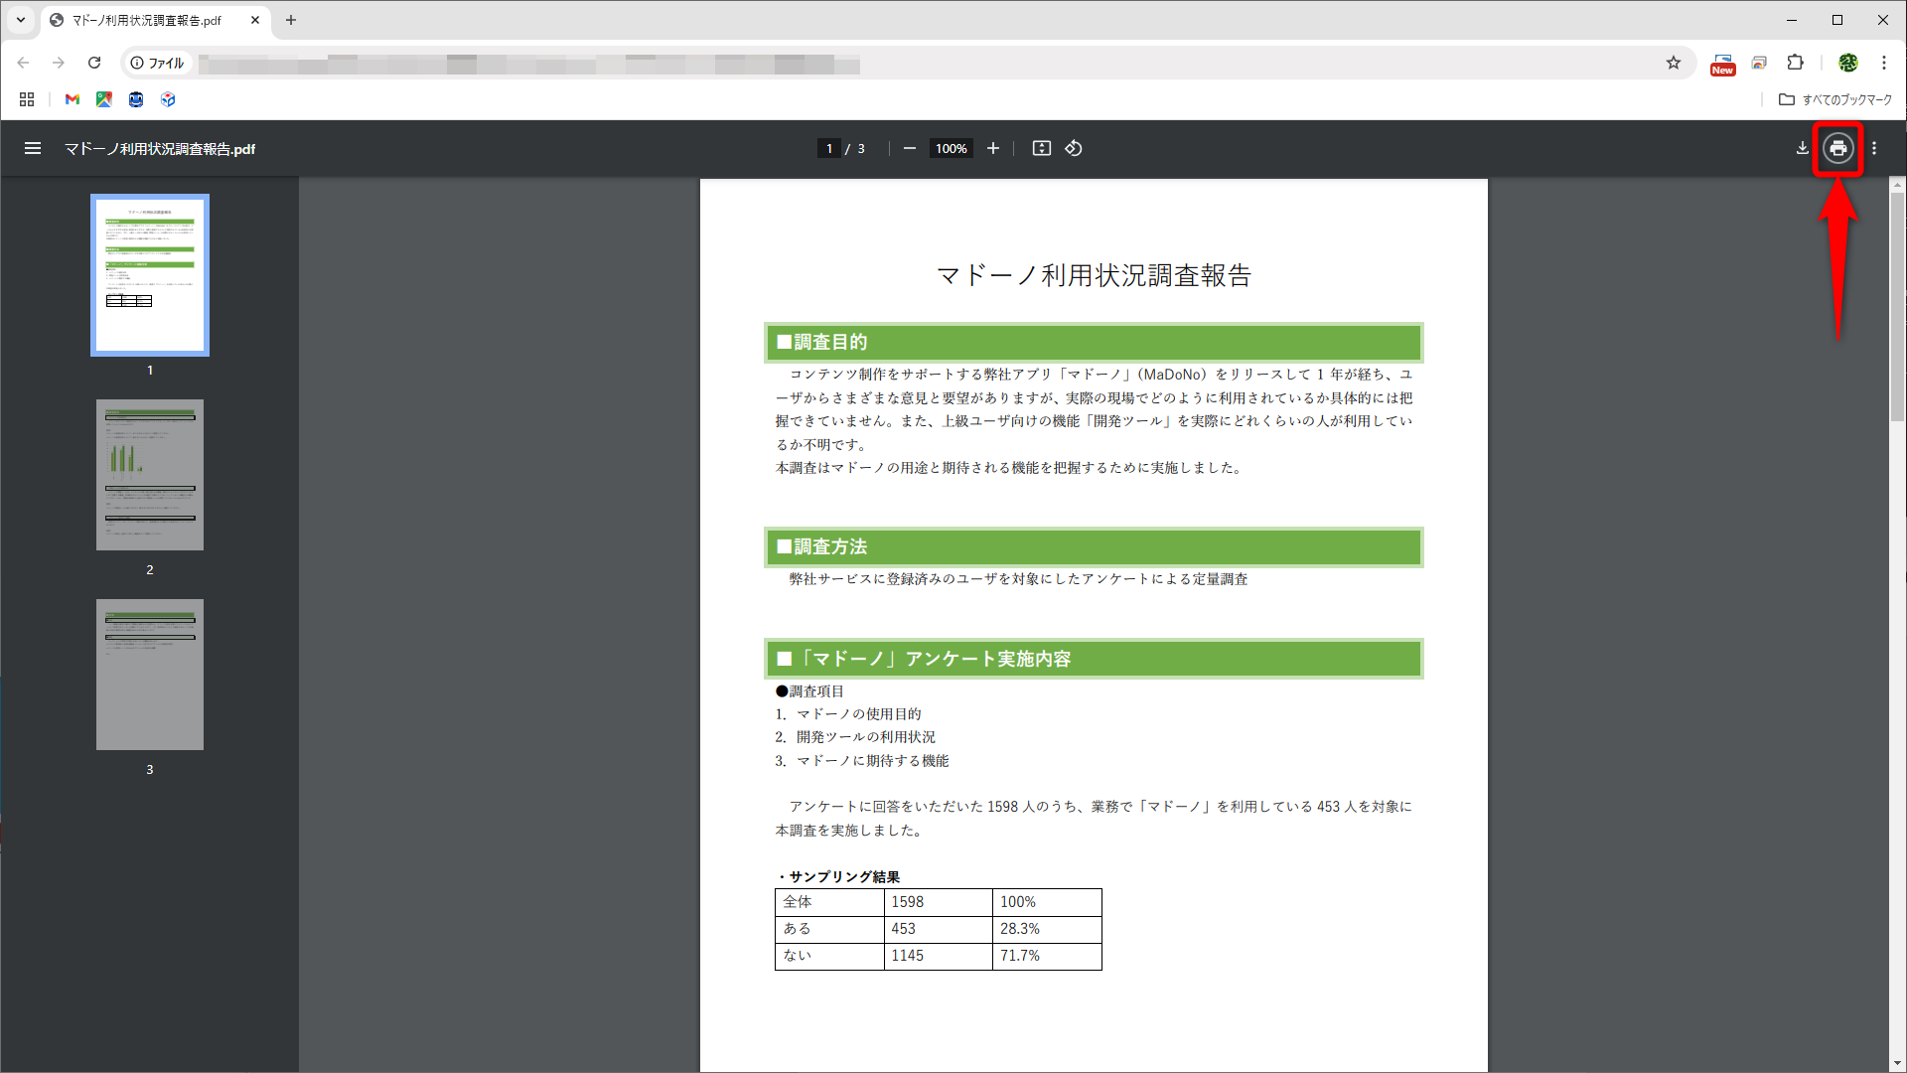Select page 2 thumbnail in sidebar
The image size is (1907, 1073).
tap(149, 474)
